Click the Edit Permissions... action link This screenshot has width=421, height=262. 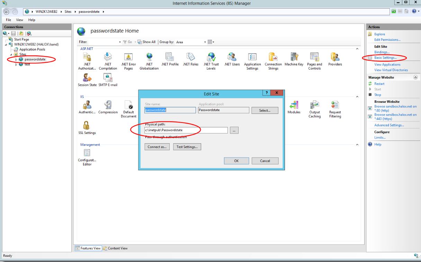point(387,39)
